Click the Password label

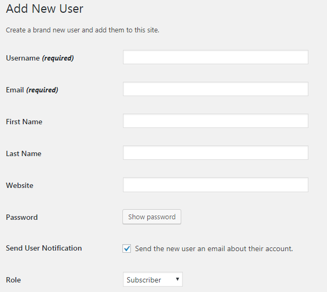tap(22, 217)
